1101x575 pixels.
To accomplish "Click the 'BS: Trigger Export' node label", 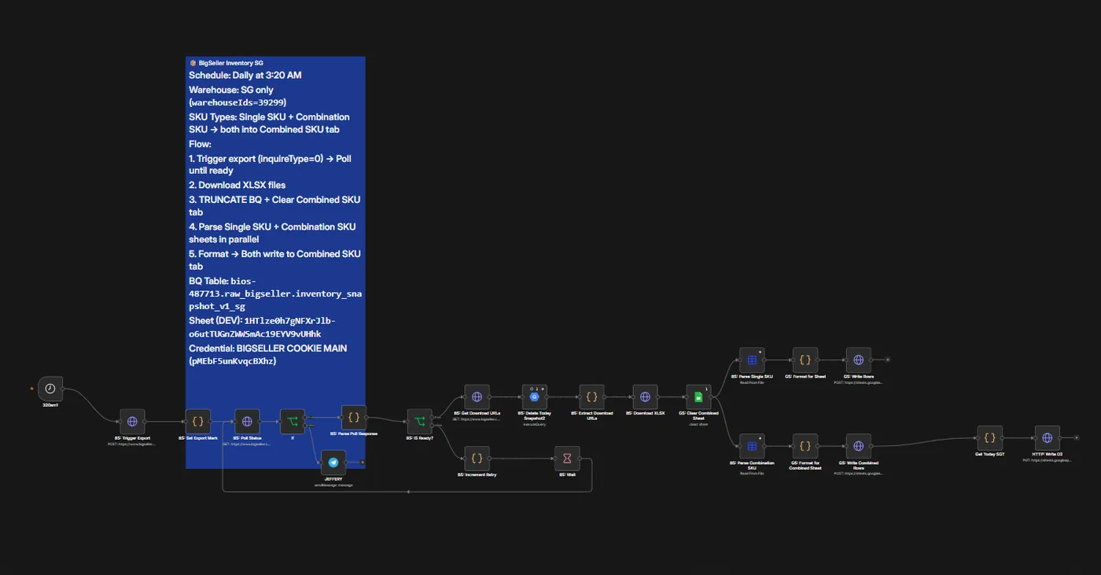I will [132, 438].
